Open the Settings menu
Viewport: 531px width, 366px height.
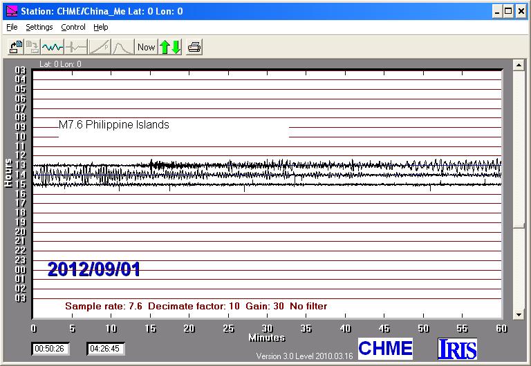(39, 28)
